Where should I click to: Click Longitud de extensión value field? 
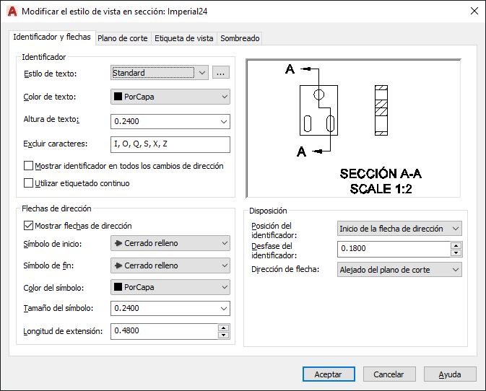click(x=164, y=331)
